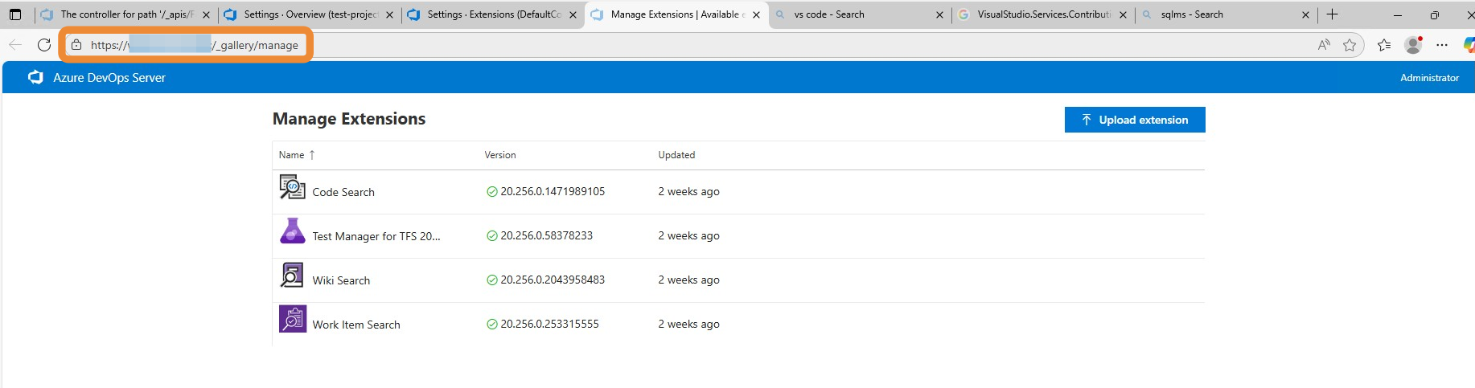Click version 20.256.0.253315555 text

click(x=549, y=325)
